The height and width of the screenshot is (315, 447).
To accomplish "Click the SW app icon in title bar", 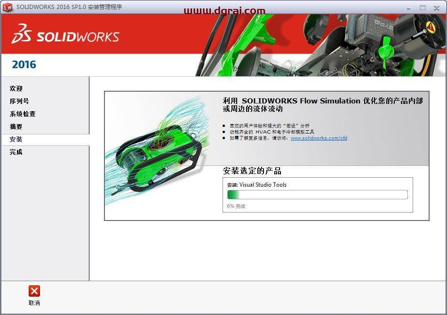I will click(x=8, y=7).
